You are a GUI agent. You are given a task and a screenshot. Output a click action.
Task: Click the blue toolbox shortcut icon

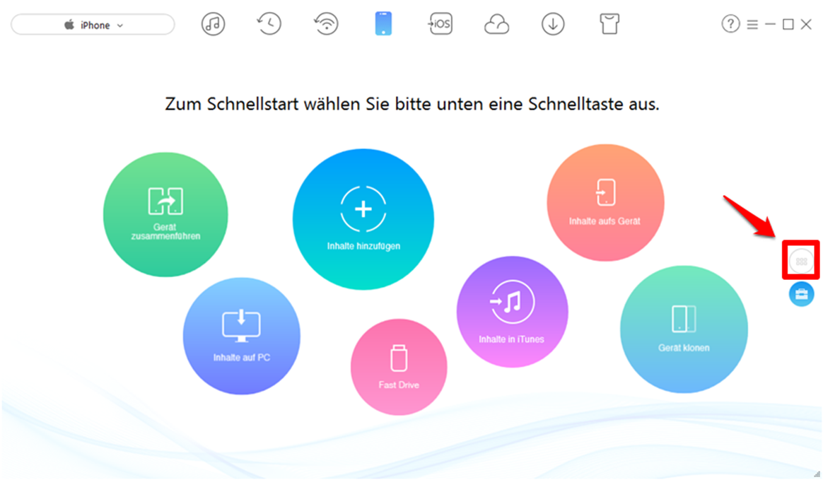(802, 294)
